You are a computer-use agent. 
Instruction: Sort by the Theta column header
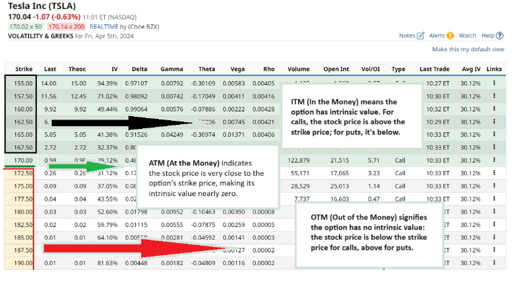click(x=207, y=69)
